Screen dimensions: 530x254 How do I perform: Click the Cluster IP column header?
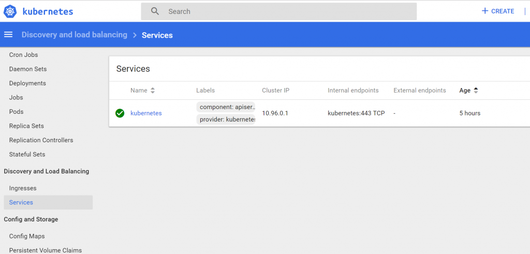[x=275, y=91]
